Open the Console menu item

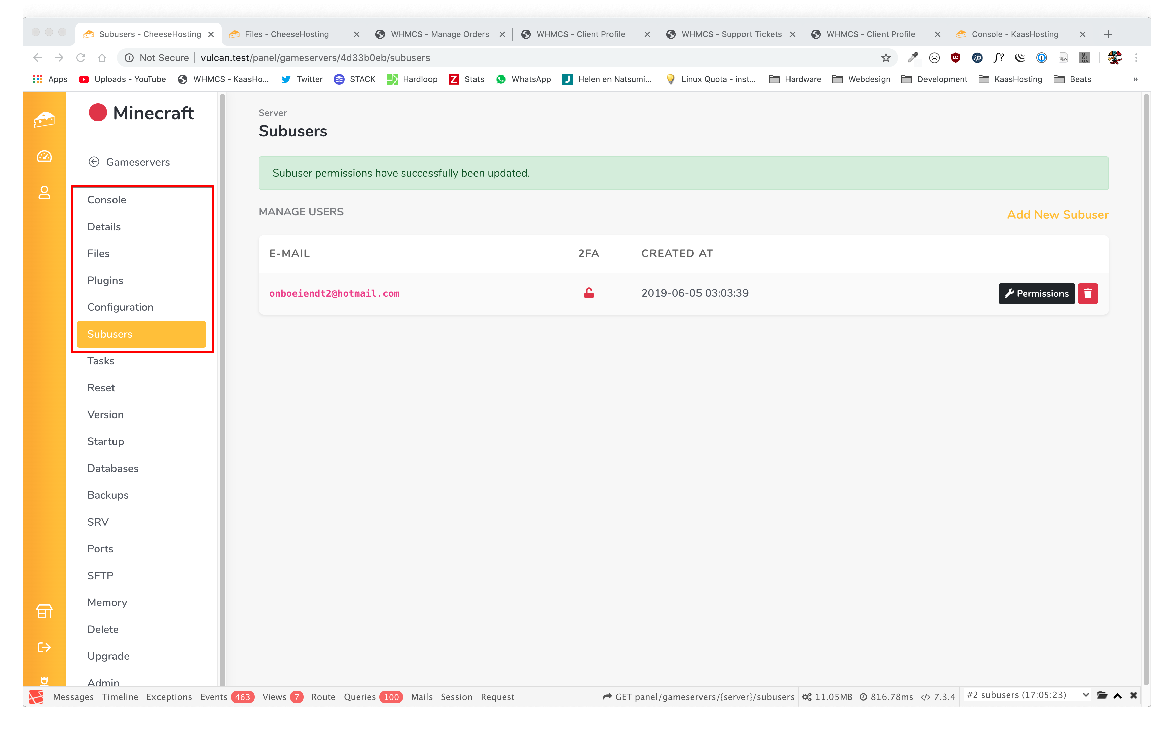pos(106,200)
